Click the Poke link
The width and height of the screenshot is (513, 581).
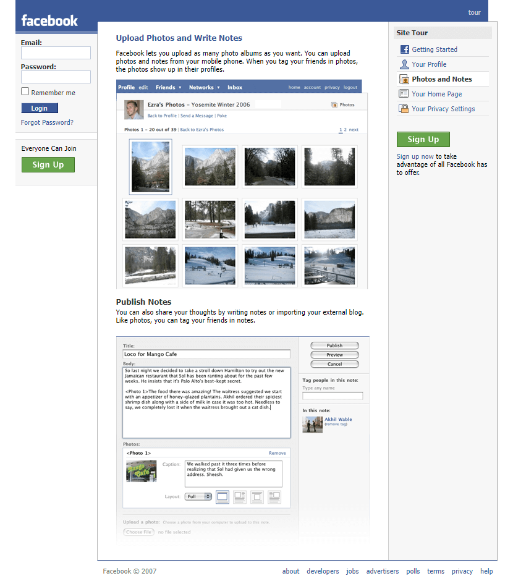[222, 116]
